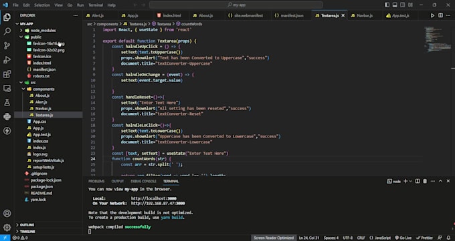455x241 pixels.
Task: Click the remote window status bar icon
Action: [x=5, y=238]
